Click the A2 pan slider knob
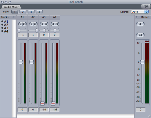 point(37,30)
